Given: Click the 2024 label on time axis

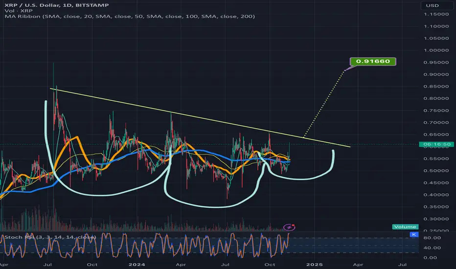Looking at the screenshot, I should point(137,264).
